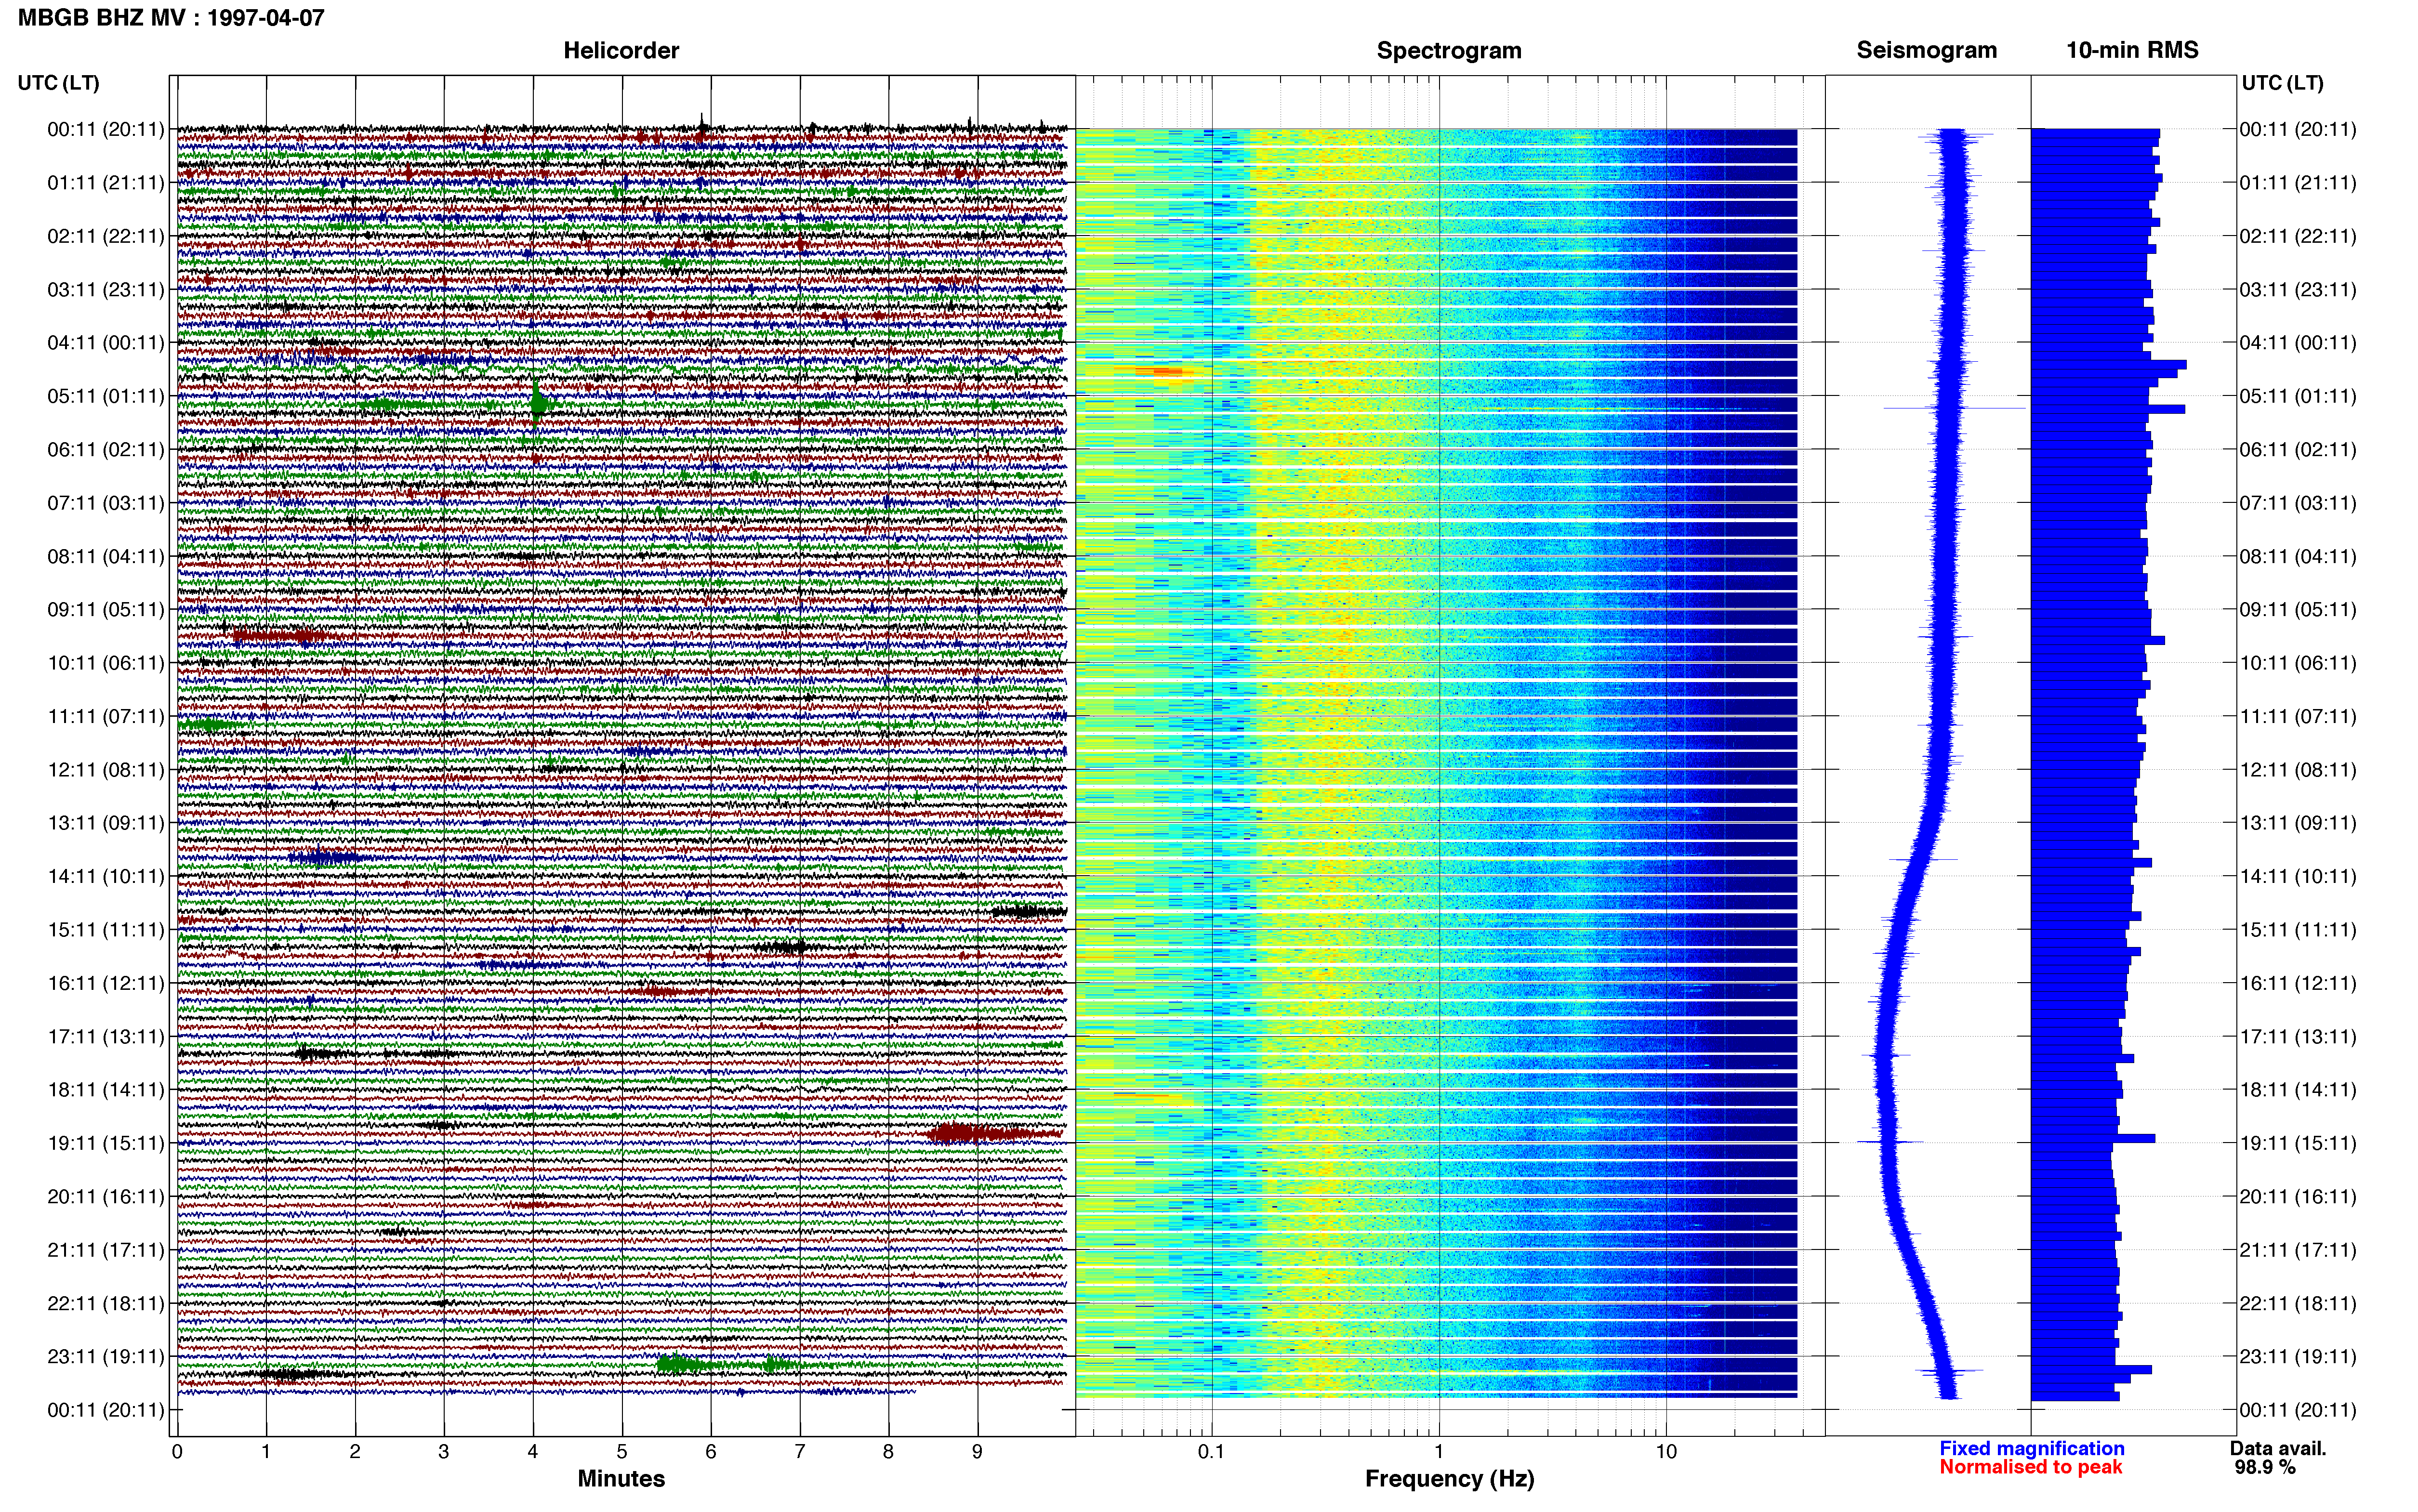Viewport: 2418px width, 1512px height.
Task: Click the black event burst near 15:01
Action: (1028, 911)
